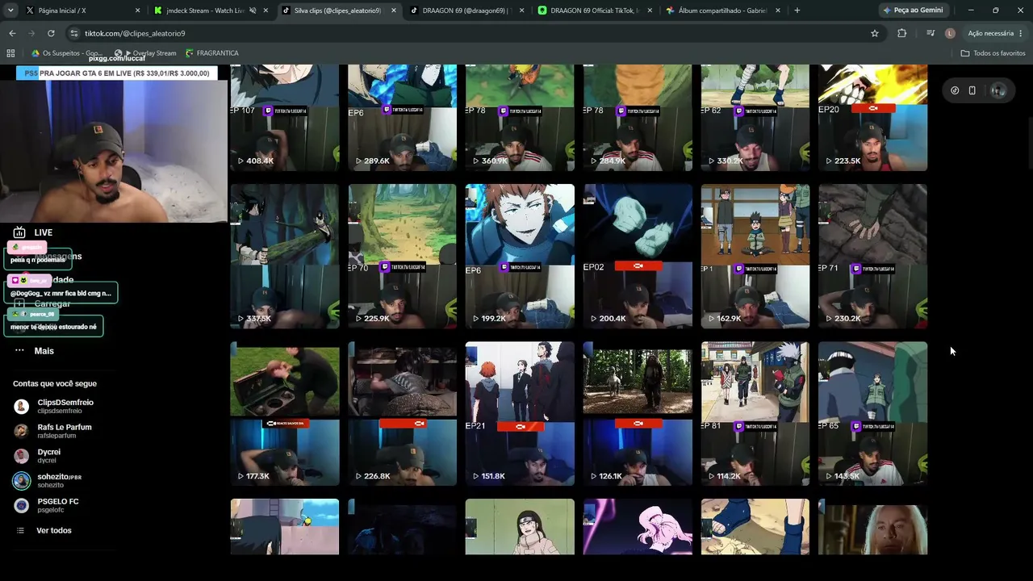The width and height of the screenshot is (1033, 581).
Task: Open the PSGELO FC followed account
Action: point(57,505)
